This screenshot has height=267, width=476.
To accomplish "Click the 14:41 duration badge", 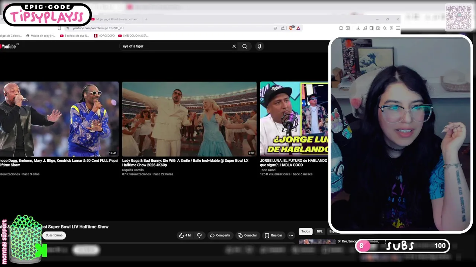I will pyautogui.click(x=113, y=153).
